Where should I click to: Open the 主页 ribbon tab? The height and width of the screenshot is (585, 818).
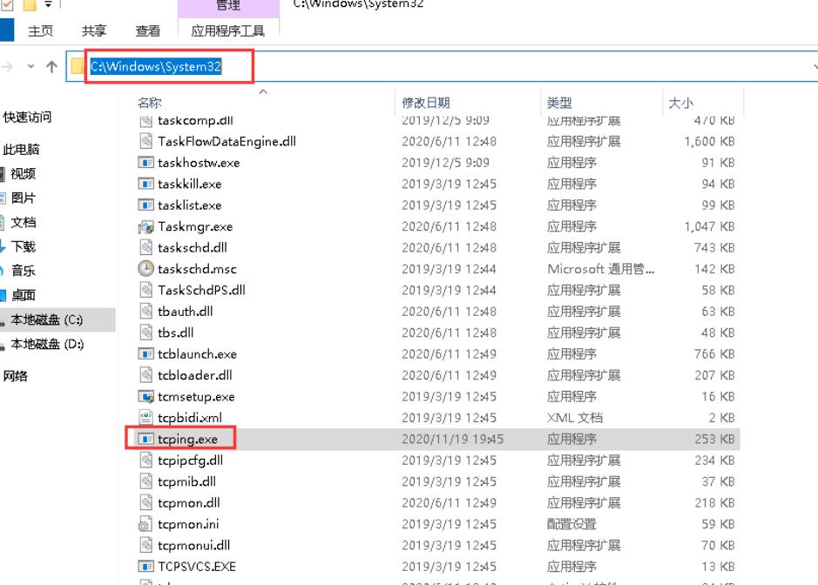click(x=40, y=31)
